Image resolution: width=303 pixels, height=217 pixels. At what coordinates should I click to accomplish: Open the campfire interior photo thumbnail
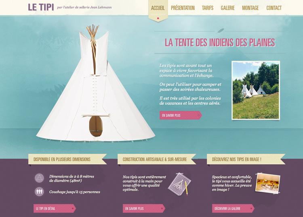[267, 183]
